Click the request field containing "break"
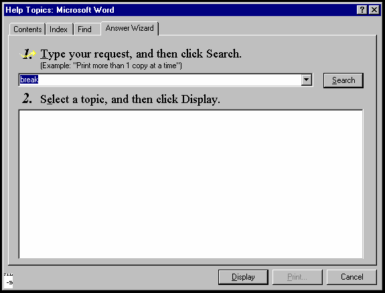 160,80
